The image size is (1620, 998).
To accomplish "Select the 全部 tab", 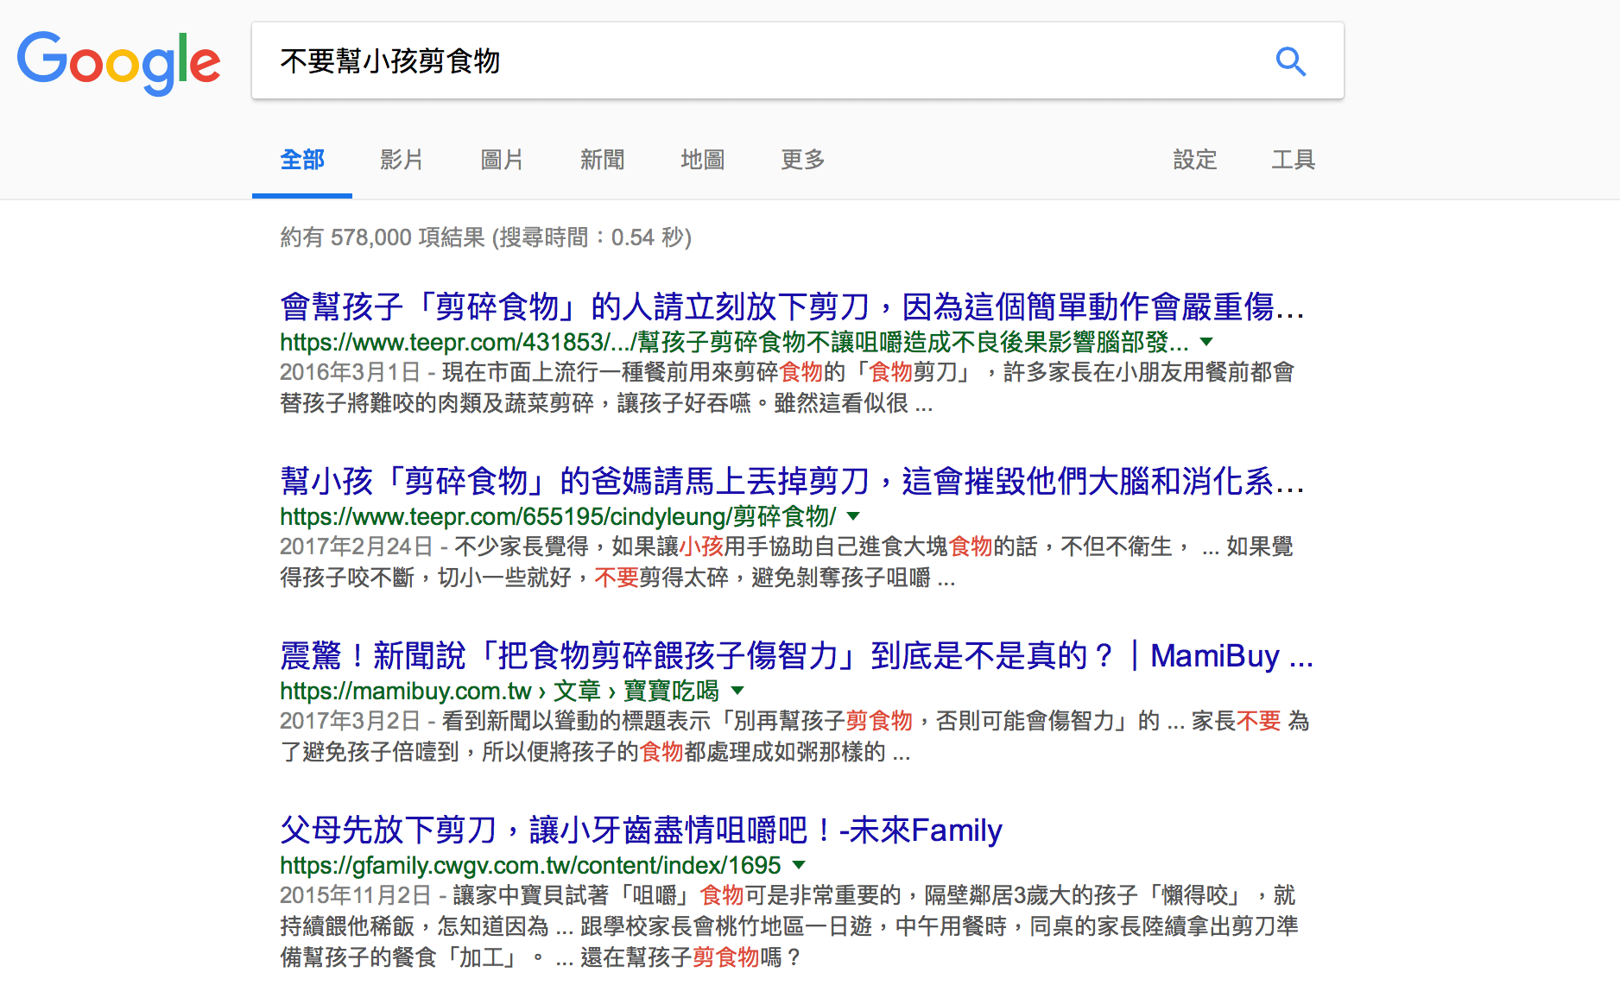I will pyautogui.click(x=302, y=160).
